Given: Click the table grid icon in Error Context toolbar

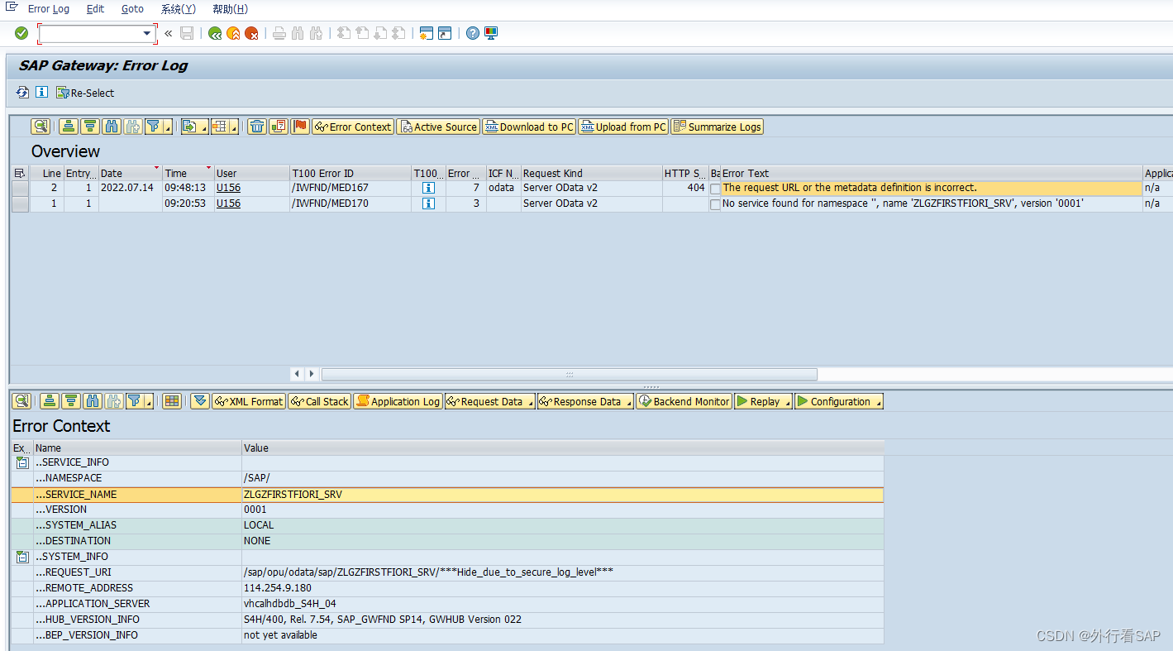Looking at the screenshot, I should click(172, 401).
